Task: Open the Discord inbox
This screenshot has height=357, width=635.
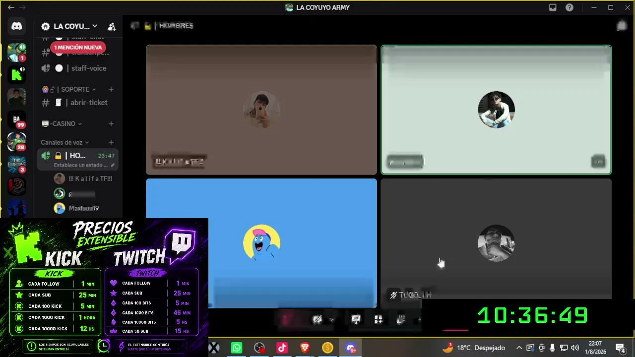Action: [x=553, y=7]
